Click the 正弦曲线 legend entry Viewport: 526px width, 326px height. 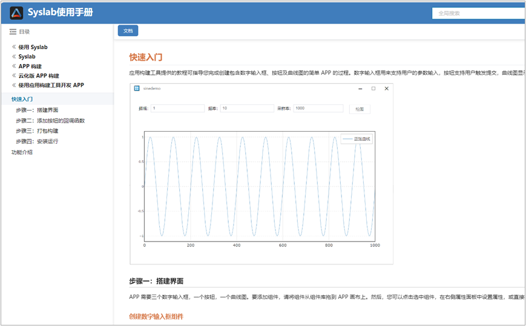point(357,139)
